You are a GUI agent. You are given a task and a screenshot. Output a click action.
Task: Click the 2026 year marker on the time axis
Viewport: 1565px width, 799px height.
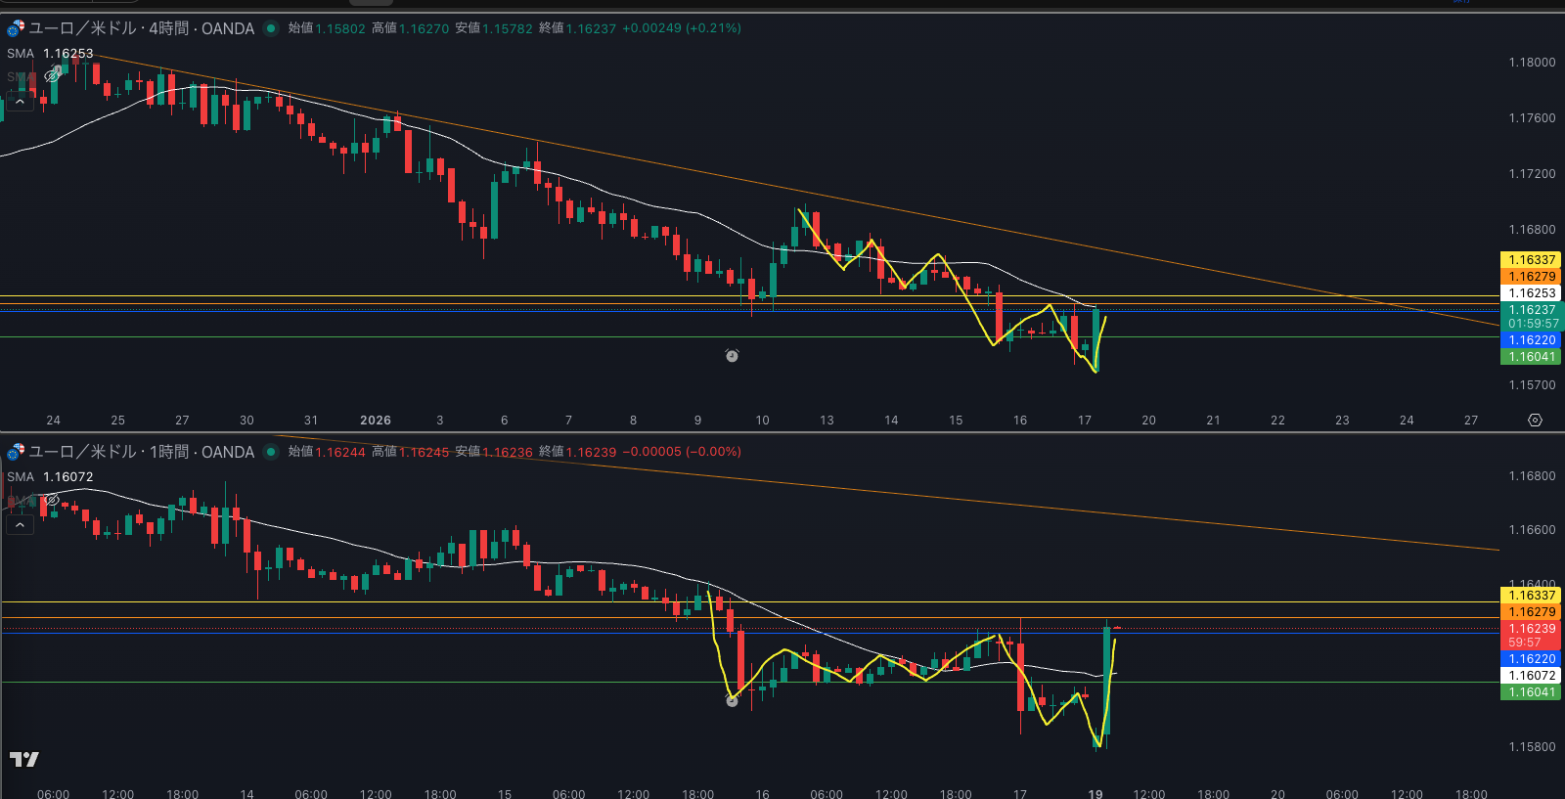coord(376,421)
